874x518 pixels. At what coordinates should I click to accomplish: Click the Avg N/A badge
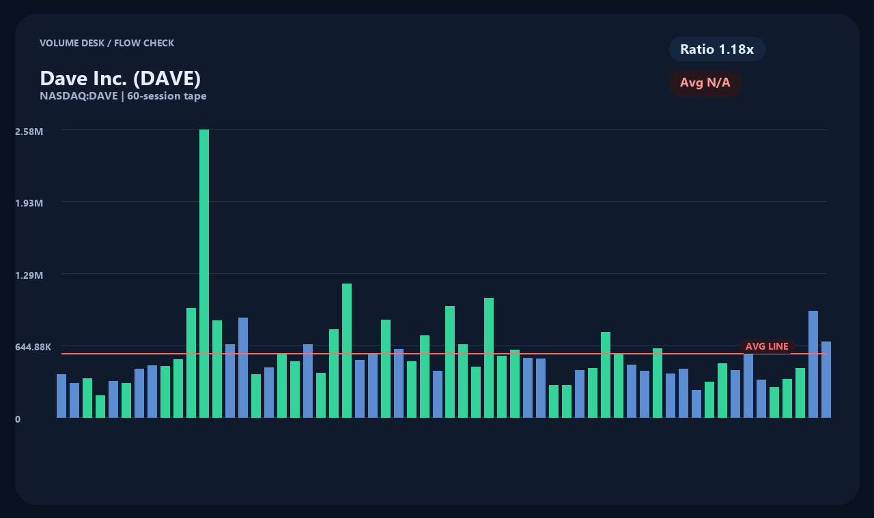tap(705, 83)
